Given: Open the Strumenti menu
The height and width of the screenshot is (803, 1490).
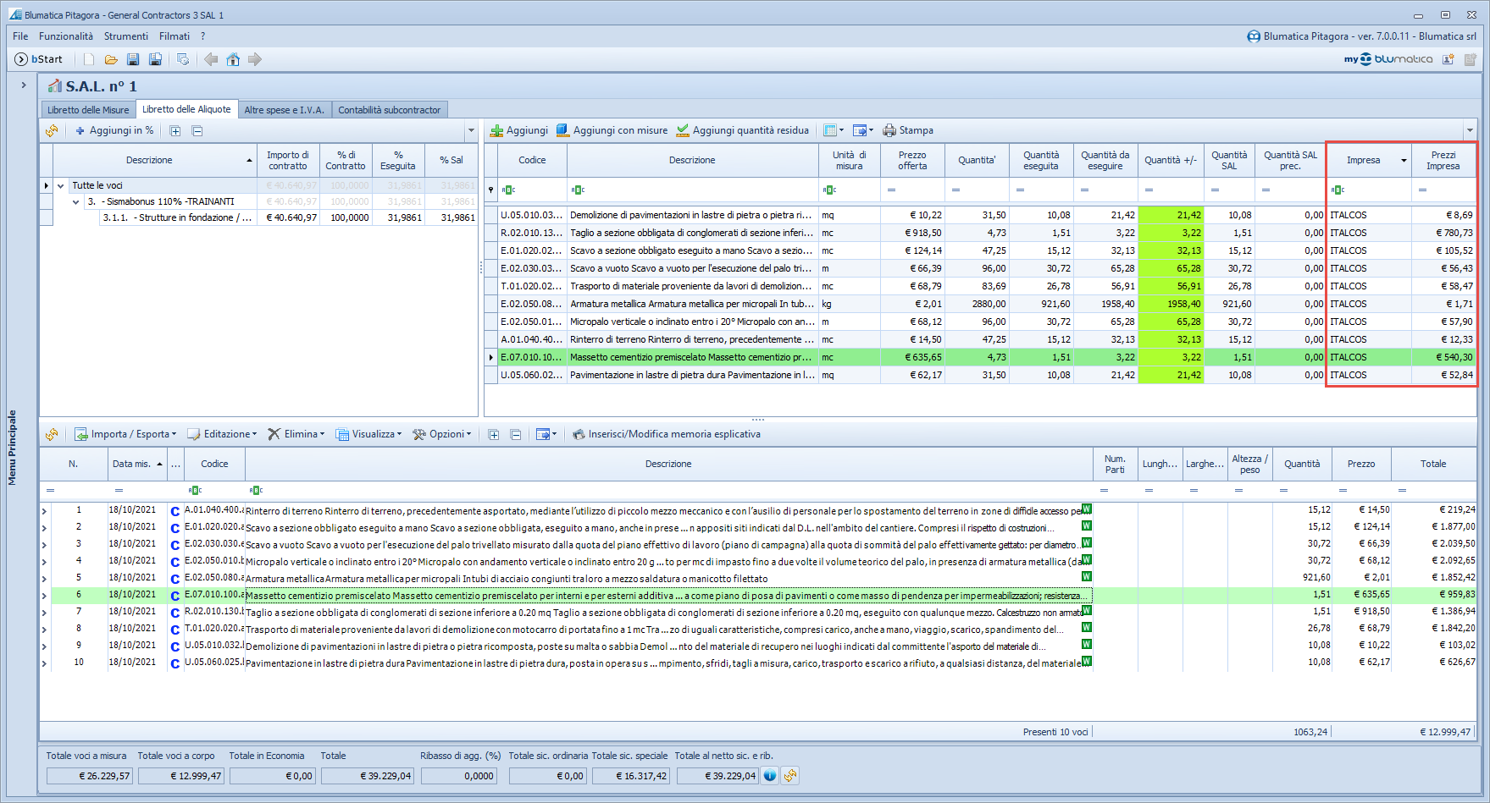Looking at the screenshot, I should click(125, 36).
